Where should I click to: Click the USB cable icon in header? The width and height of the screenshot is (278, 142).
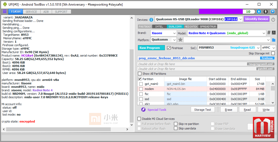coord(265,12)
